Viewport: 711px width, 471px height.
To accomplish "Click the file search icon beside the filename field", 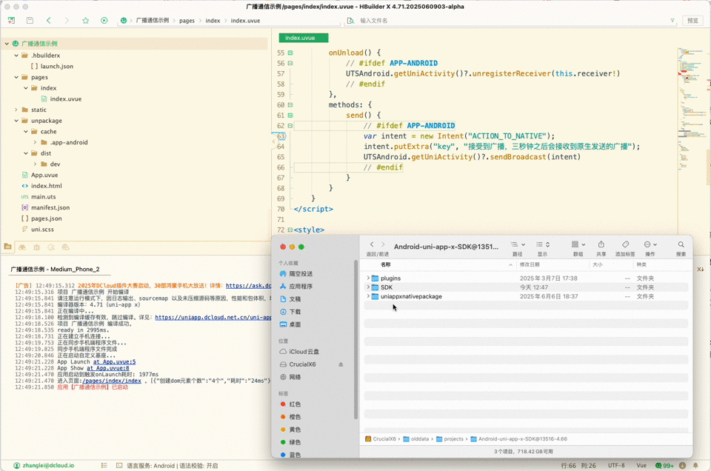I will 350,21.
